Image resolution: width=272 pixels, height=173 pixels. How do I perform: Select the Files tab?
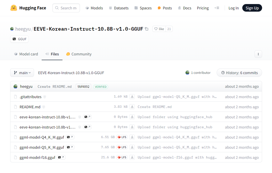click(x=52, y=54)
